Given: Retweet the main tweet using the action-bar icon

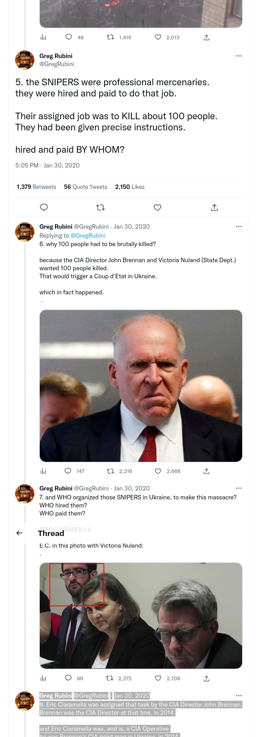Looking at the screenshot, I should coord(101,207).
